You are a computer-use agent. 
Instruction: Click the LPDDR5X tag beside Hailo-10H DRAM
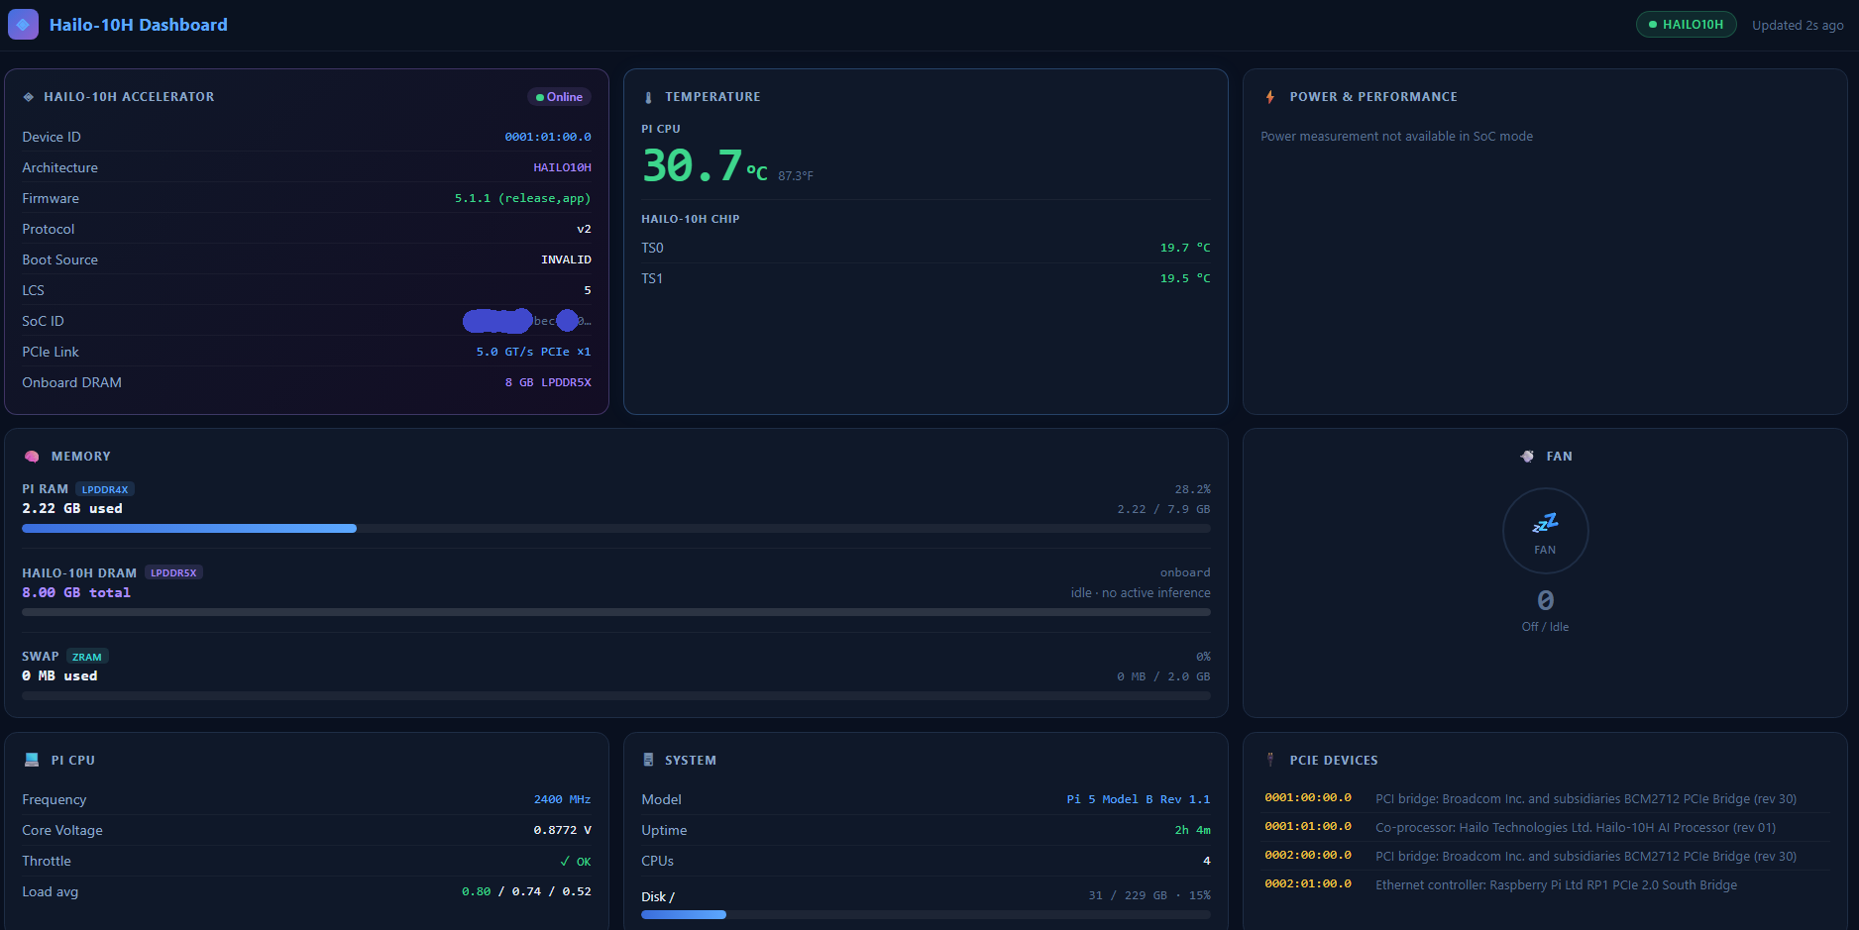click(173, 572)
